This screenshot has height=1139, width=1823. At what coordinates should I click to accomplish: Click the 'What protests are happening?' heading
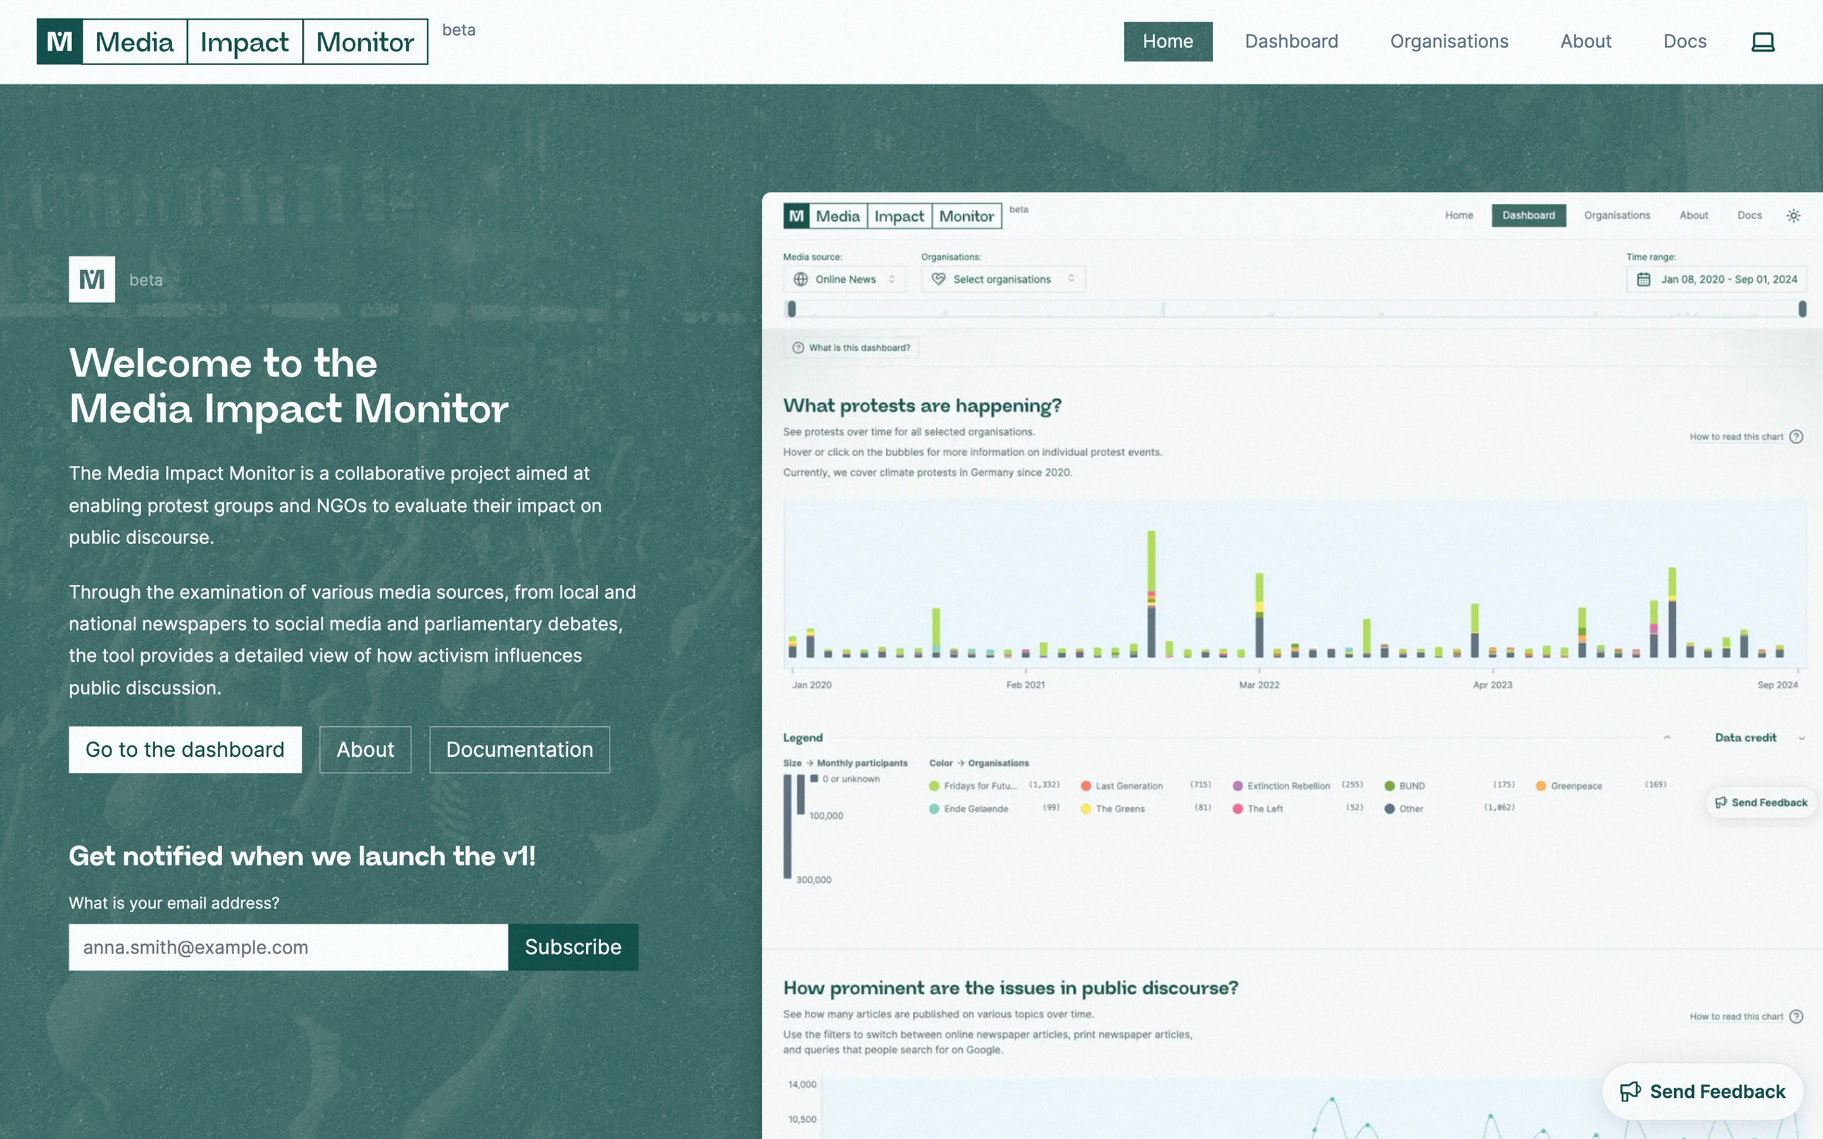[922, 406]
